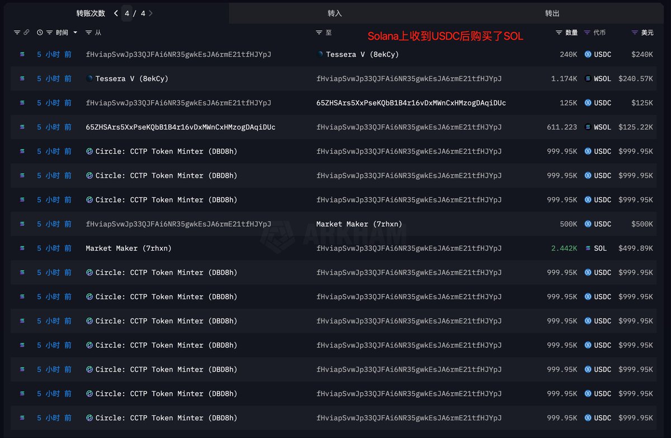The image size is (671, 438).
Task: Click the leftmost filter icon in table header
Action: pyautogui.click(x=17, y=33)
